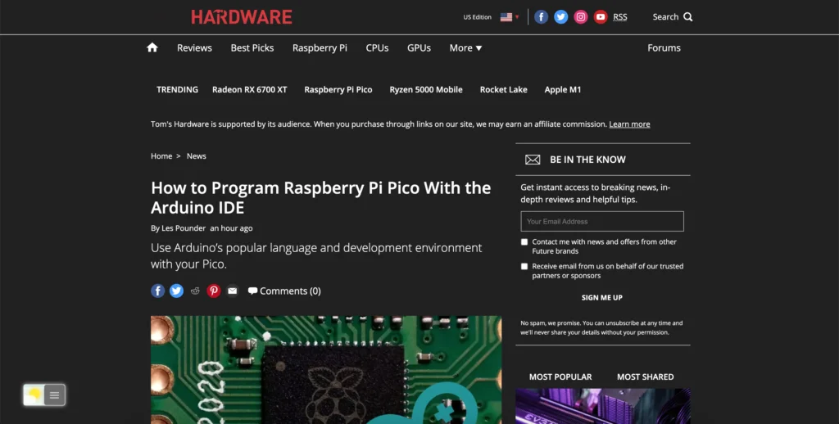Toggle light mode with sun button
Image resolution: width=839 pixels, height=424 pixels.
click(x=34, y=395)
